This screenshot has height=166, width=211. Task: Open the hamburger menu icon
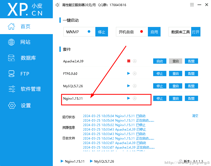(192, 5)
